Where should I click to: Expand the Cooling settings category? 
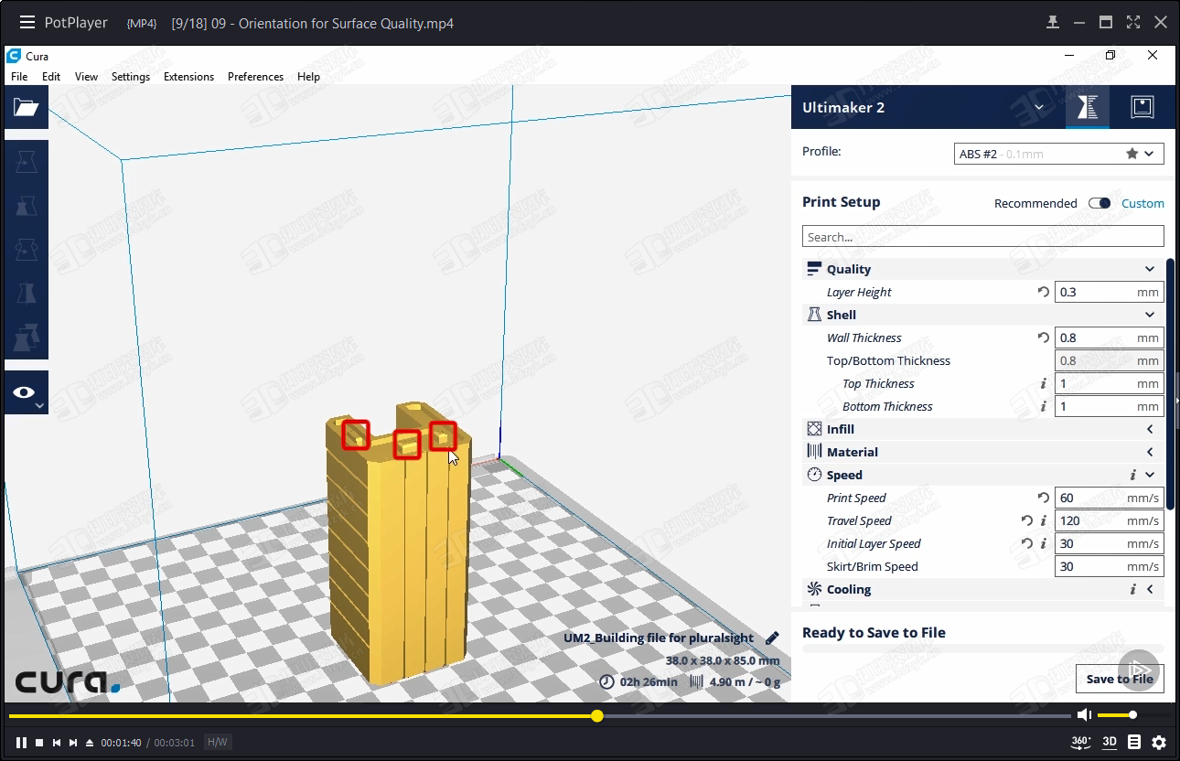coord(1150,589)
